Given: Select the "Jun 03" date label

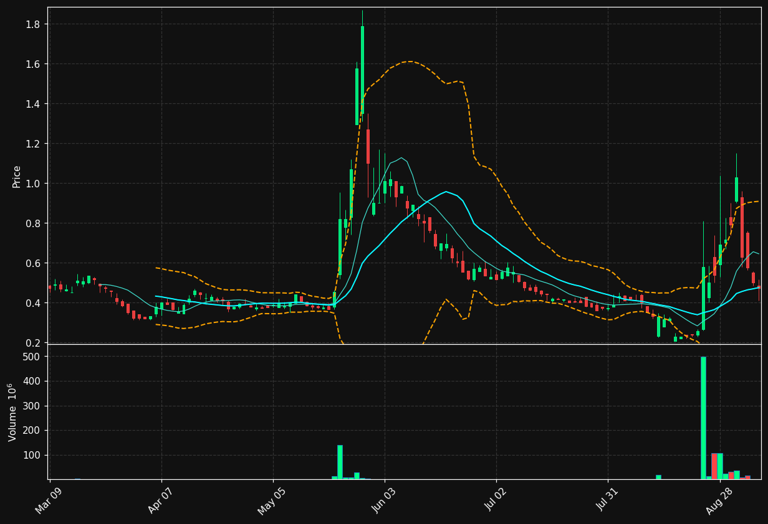Looking at the screenshot, I should (x=384, y=500).
